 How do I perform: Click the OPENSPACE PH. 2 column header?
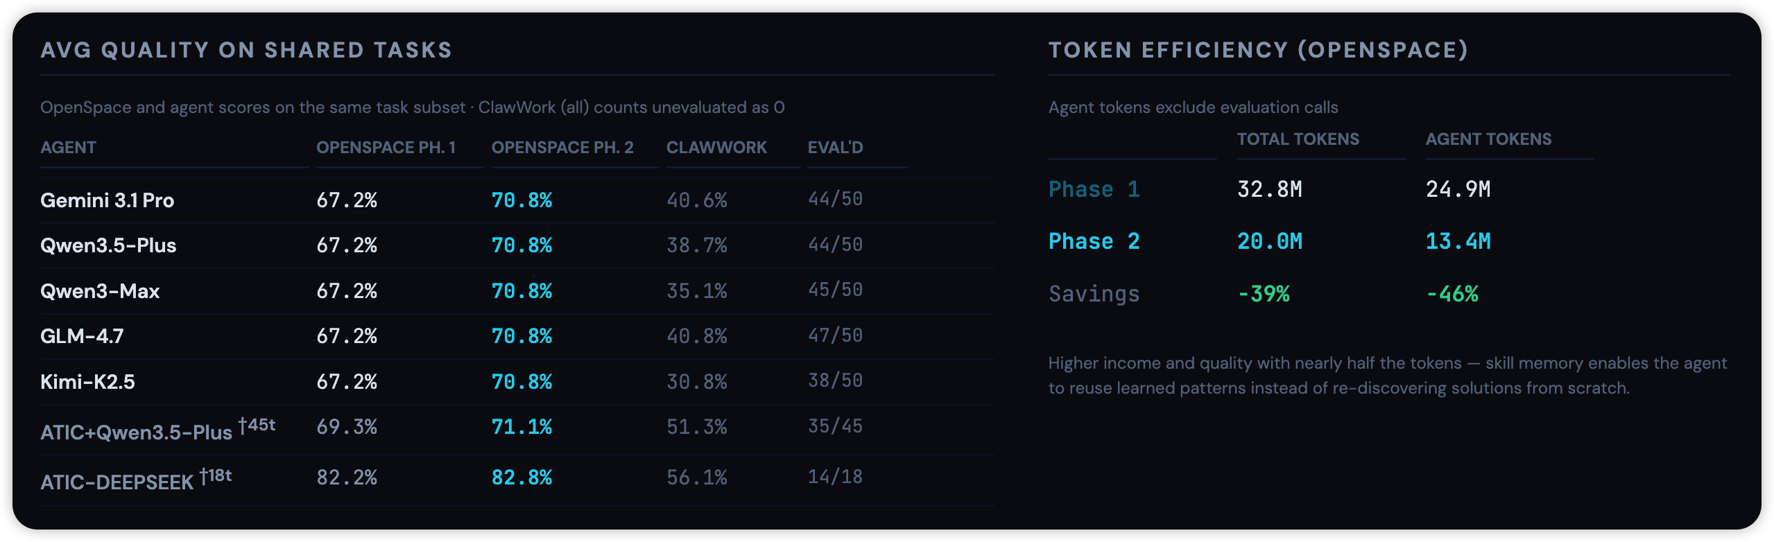tap(562, 148)
